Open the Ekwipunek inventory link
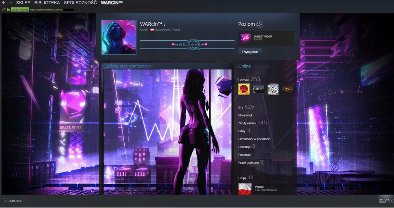The width and height of the screenshot is (394, 208). pyautogui.click(x=245, y=115)
